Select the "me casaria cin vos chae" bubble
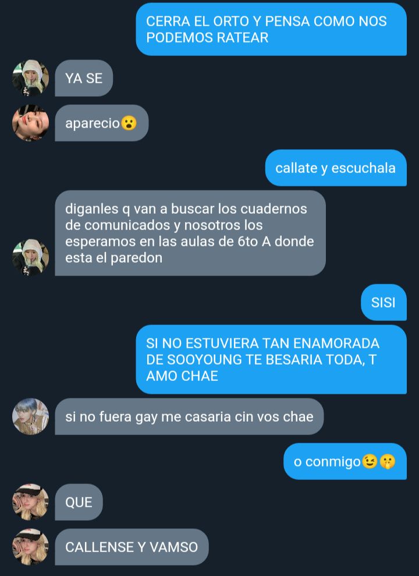The width and height of the screenshot is (419, 576). 189,416
